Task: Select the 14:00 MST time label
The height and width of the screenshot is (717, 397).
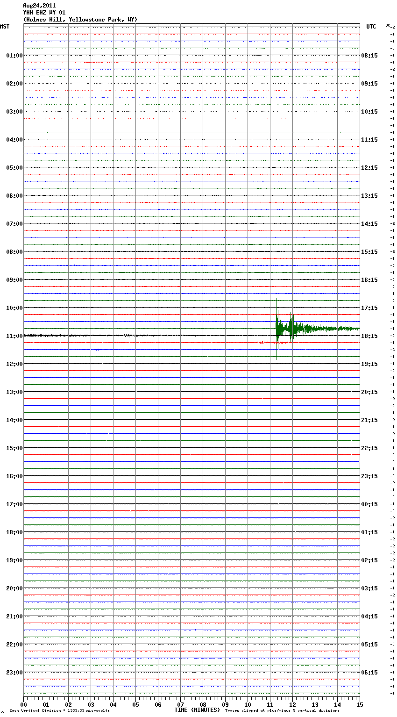Action: (14, 420)
